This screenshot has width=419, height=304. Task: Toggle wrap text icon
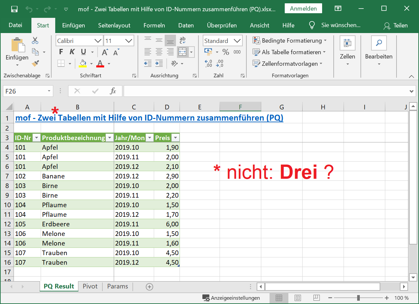tap(183, 40)
